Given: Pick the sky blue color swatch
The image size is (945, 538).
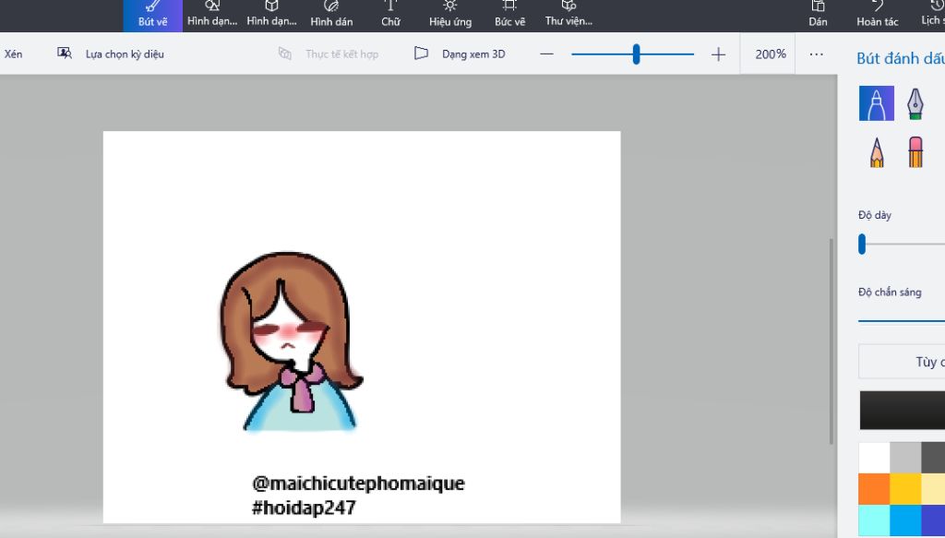Looking at the screenshot, I should click(905, 520).
